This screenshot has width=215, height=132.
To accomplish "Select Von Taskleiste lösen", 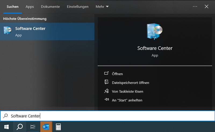I will 127,91.
